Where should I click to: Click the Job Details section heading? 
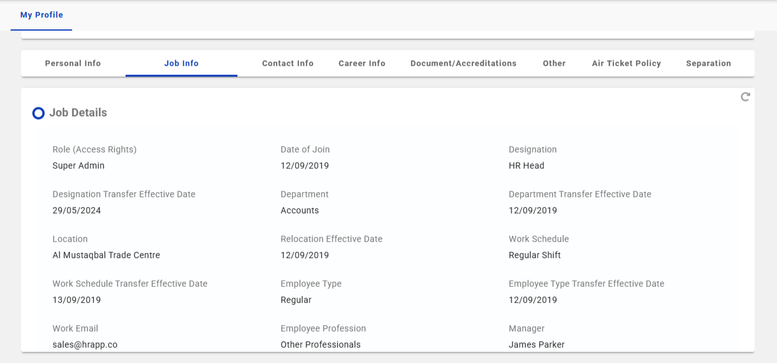[x=78, y=113]
